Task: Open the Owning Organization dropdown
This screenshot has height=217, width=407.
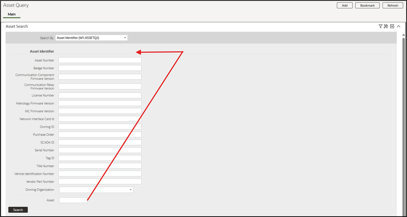Action: (96, 190)
